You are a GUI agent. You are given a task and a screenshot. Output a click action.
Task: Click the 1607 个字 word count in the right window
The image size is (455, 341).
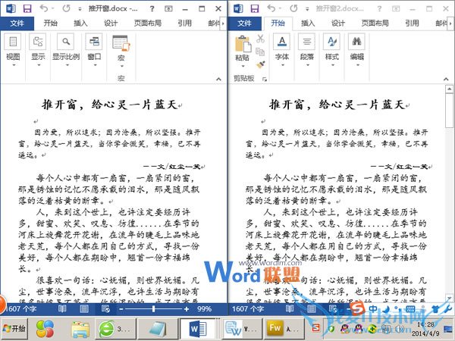[x=247, y=309]
